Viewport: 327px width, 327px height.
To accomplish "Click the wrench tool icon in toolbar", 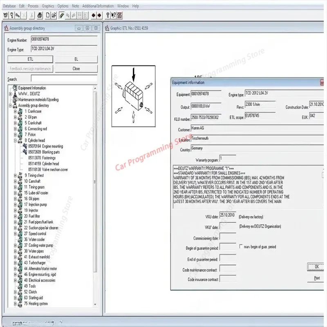I will coord(18,15).
